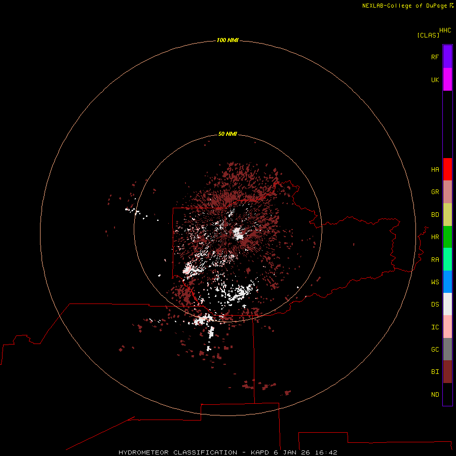Click the WS legend label

[x=435, y=282]
